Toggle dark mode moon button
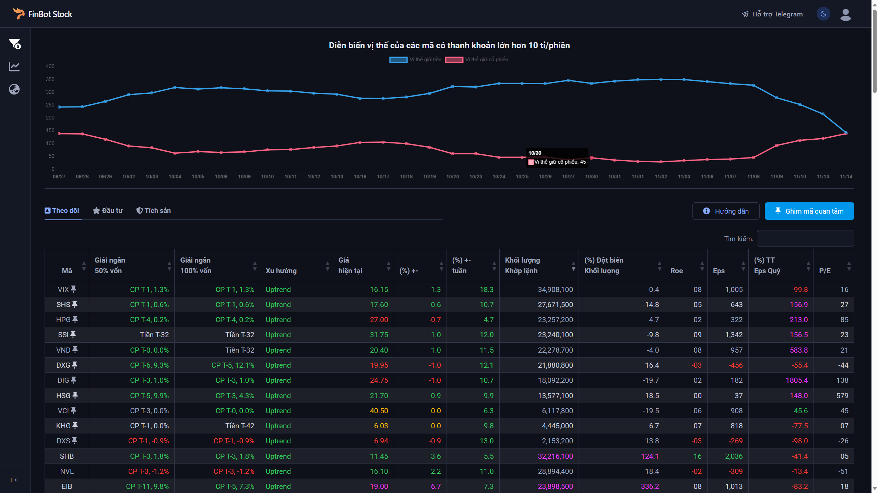 tap(823, 14)
